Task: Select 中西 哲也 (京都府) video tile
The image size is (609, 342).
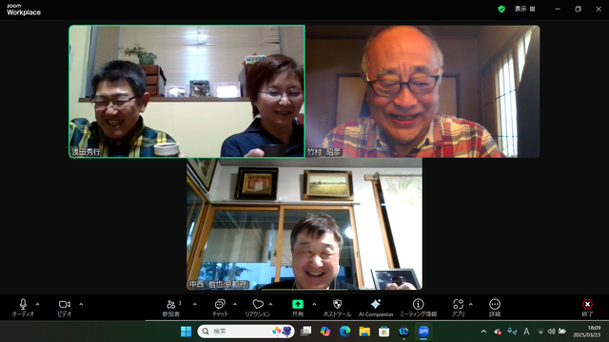Action: [x=304, y=224]
